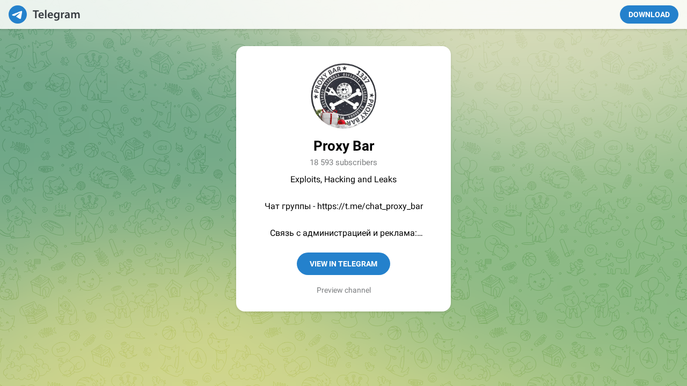
Task: Select the Proxy Bar channel title
Action: [x=343, y=146]
